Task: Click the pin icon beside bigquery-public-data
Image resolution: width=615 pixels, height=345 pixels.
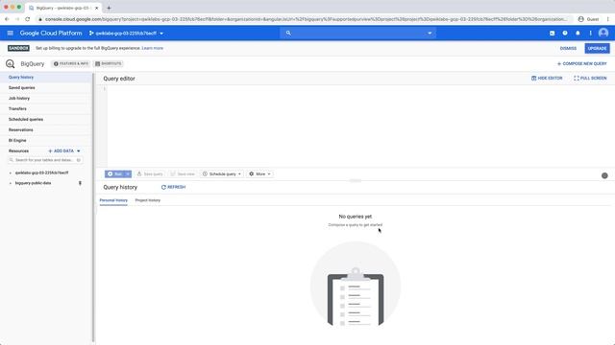Action: tap(80, 183)
